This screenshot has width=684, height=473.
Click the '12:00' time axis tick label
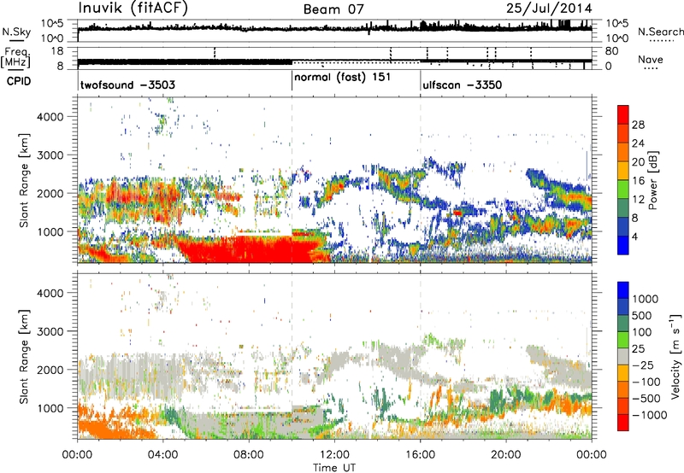tap(334, 455)
